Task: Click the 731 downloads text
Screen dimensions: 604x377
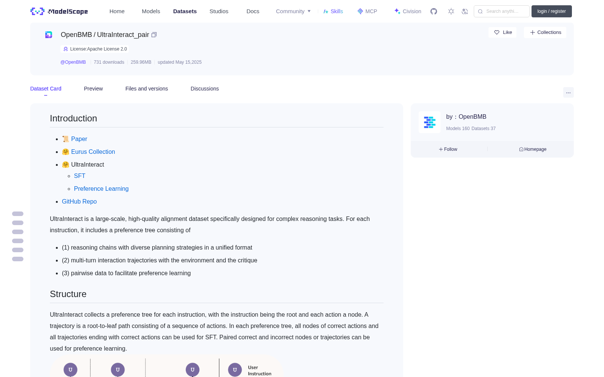Action: [x=109, y=62]
